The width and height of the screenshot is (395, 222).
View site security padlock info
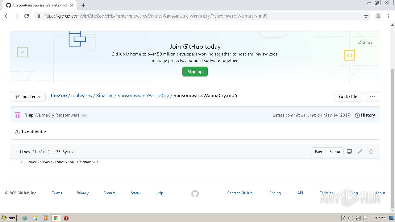click(x=39, y=16)
